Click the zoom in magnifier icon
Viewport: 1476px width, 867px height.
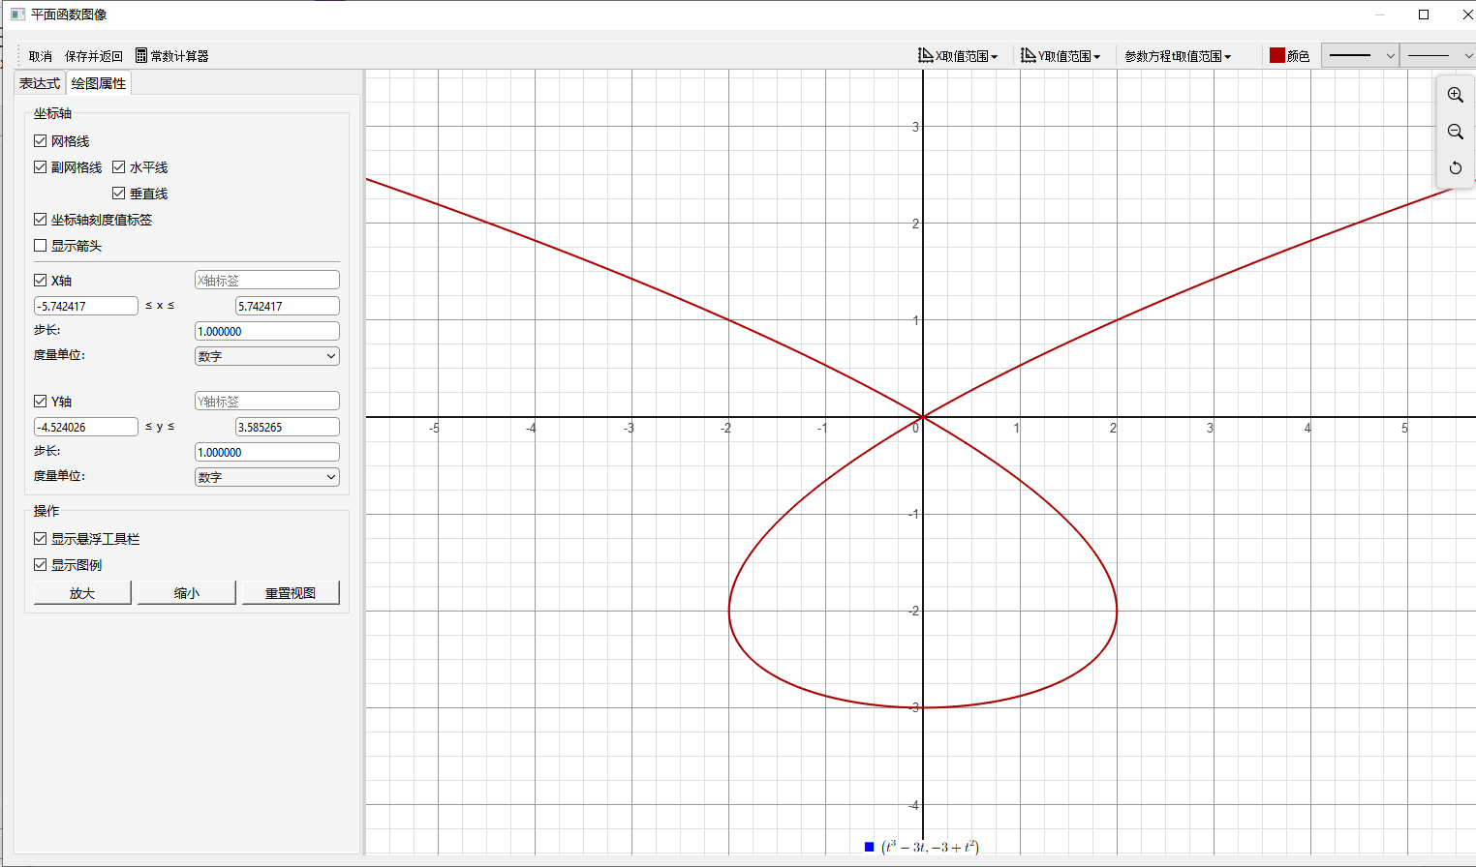click(1455, 95)
